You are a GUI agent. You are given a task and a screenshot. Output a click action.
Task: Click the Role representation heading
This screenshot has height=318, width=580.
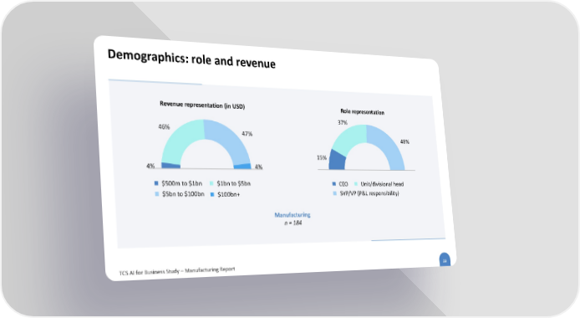[363, 111]
